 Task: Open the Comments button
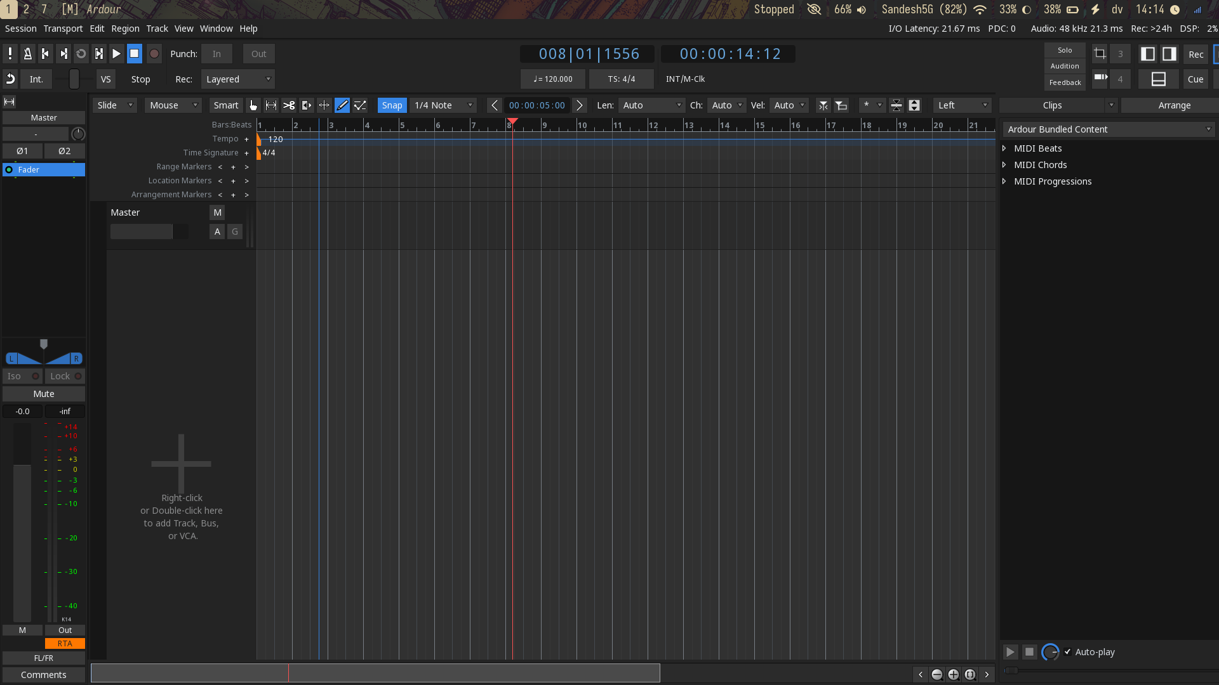click(44, 675)
